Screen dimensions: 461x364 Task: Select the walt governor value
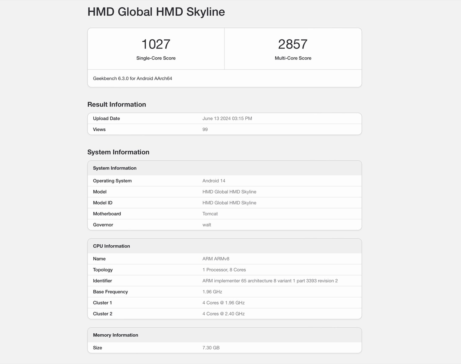click(207, 225)
